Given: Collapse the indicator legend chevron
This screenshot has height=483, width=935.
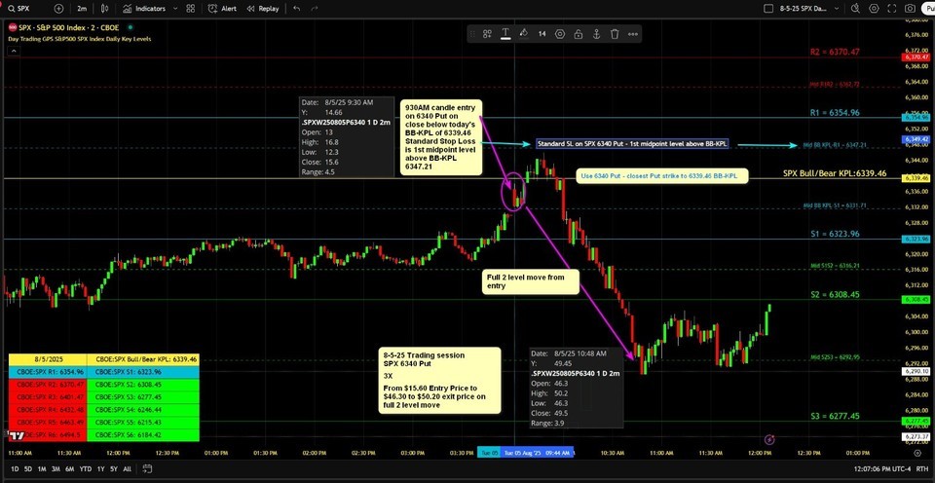Looking at the screenshot, I should [x=13, y=52].
